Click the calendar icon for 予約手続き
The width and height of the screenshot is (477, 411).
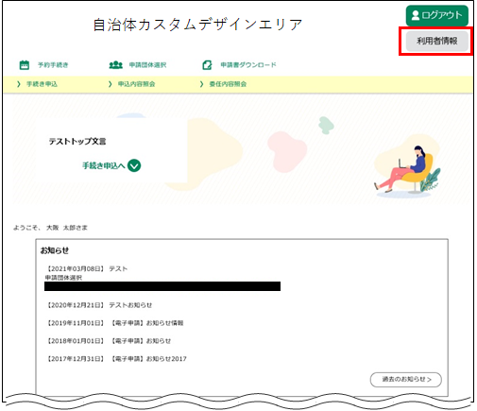(25, 65)
